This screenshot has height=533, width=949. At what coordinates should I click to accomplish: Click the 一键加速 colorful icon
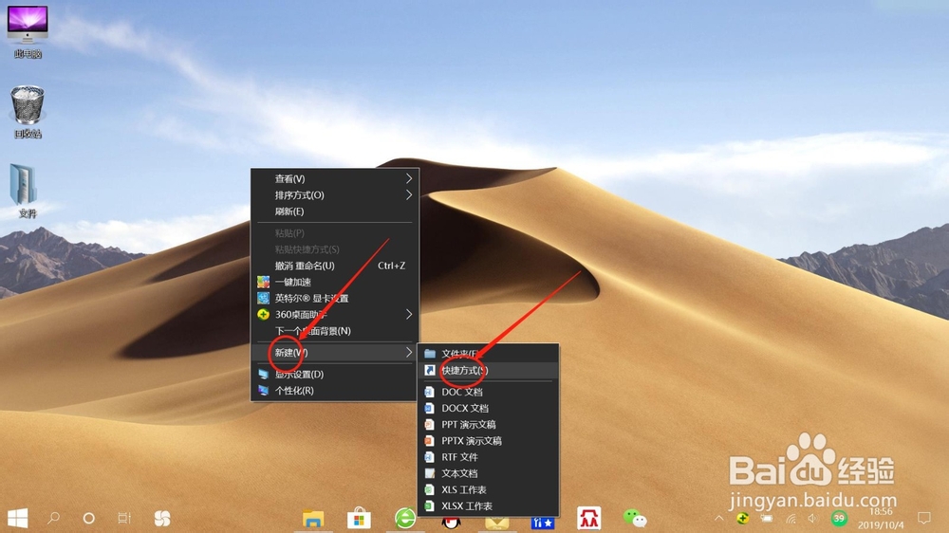tap(263, 282)
